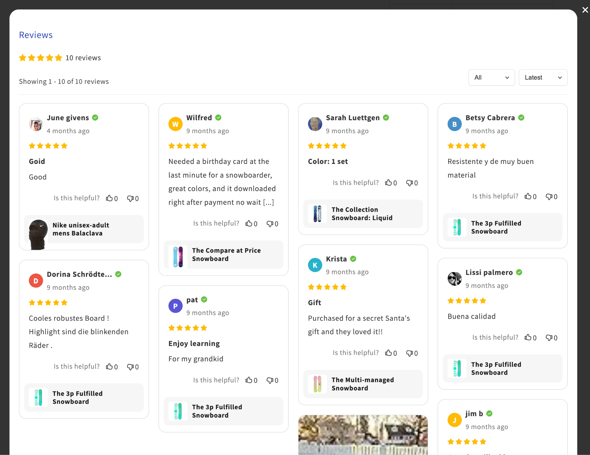Screen dimensions: 590x455
Task: Open The Multi-managed Snowboard product card
Action: pos(363,384)
